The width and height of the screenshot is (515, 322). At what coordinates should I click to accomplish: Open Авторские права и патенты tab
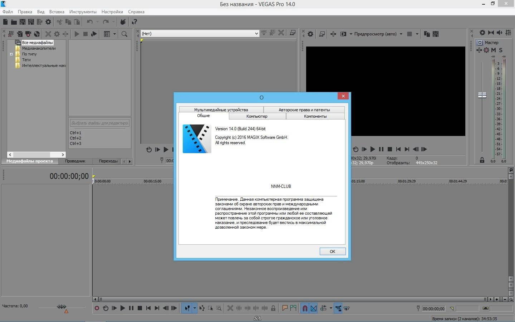pos(304,110)
